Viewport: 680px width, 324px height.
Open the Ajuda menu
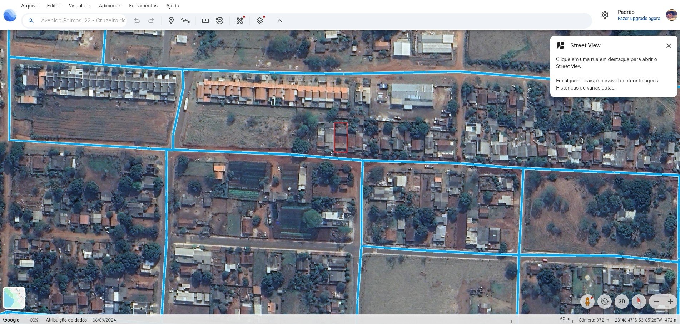pyautogui.click(x=173, y=6)
